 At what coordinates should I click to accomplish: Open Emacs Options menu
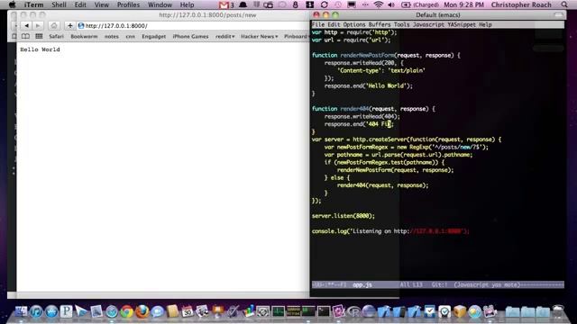354,24
